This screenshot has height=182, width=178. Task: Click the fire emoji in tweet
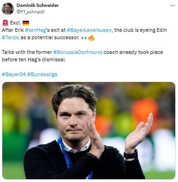pos(91,37)
